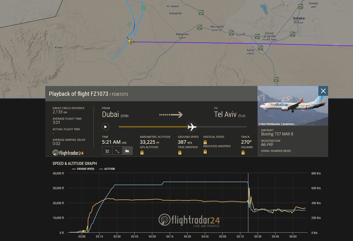
Task: Toggle the flight route path icon
Action: click(x=117, y=151)
